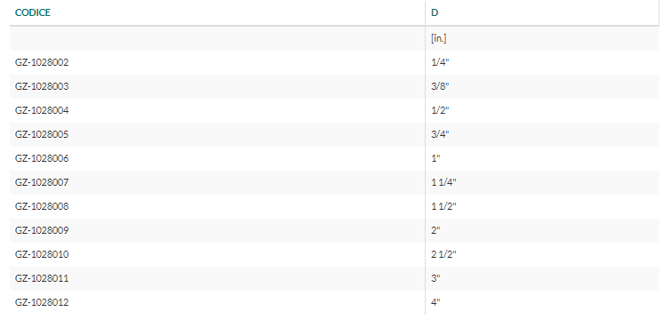Select product code GZ-1028009

point(42,230)
